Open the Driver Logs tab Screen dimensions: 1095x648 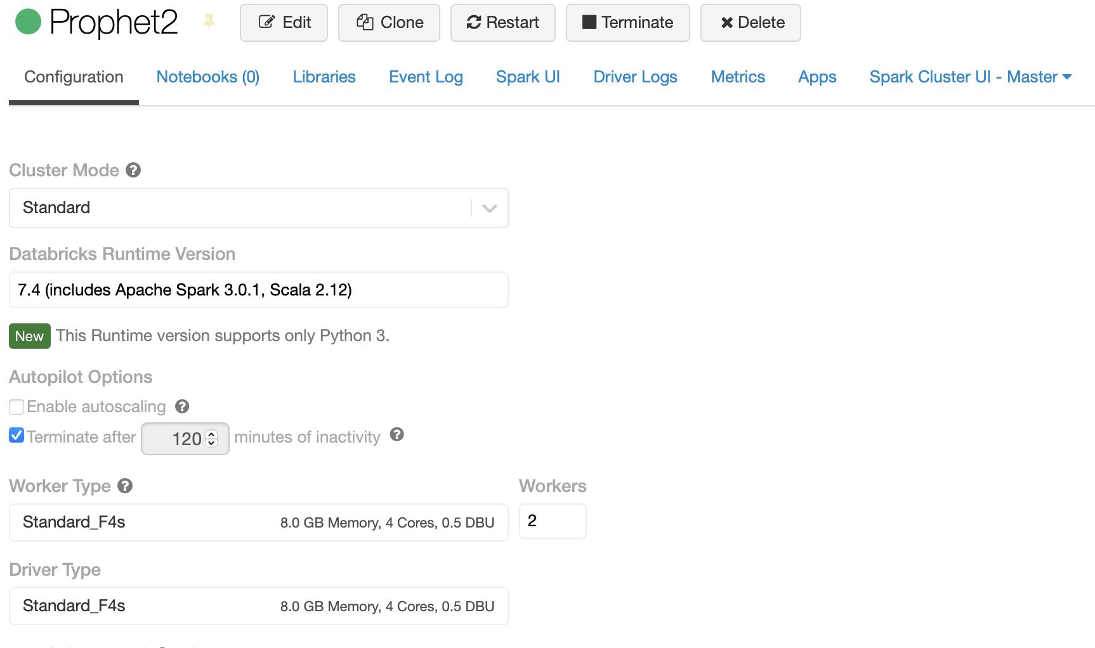click(635, 77)
